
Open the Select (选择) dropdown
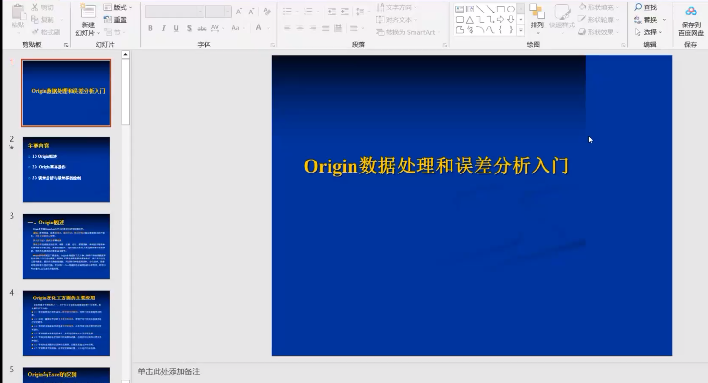coord(649,32)
